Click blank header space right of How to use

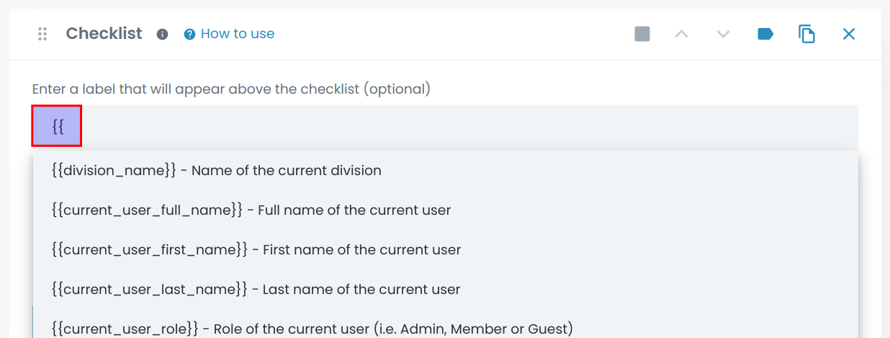pos(446,34)
